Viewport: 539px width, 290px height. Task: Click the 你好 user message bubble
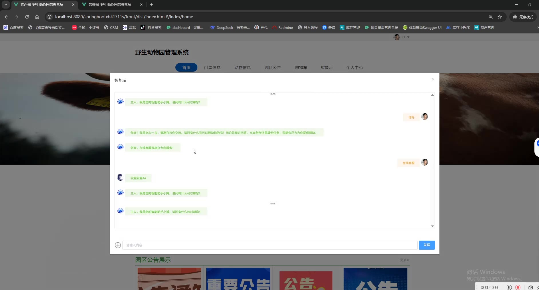pos(411,117)
